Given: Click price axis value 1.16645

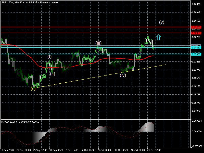Looking at the screenshot, I should coord(196,78).
